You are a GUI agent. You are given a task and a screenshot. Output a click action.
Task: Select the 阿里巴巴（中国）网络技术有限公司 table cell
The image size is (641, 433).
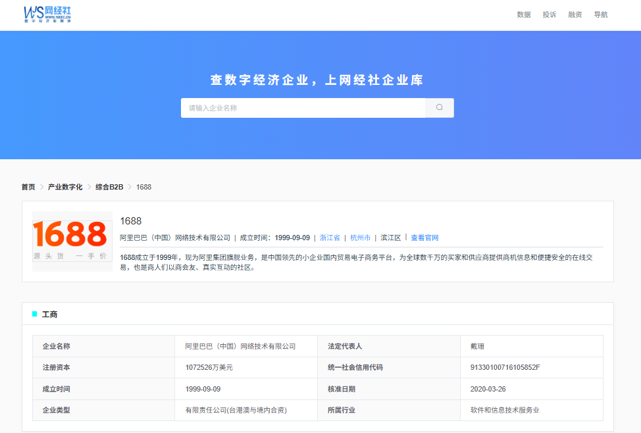coord(246,346)
